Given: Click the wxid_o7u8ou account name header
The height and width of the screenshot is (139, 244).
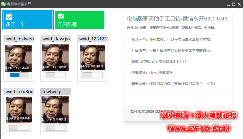Looking at the screenshot, I should (x=19, y=91).
